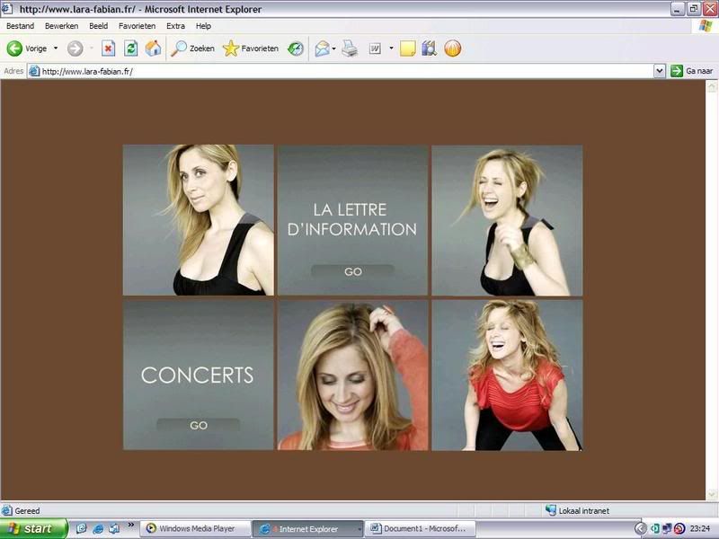Open the Extra menu
Image resolution: width=719 pixels, height=539 pixels.
pyautogui.click(x=175, y=26)
